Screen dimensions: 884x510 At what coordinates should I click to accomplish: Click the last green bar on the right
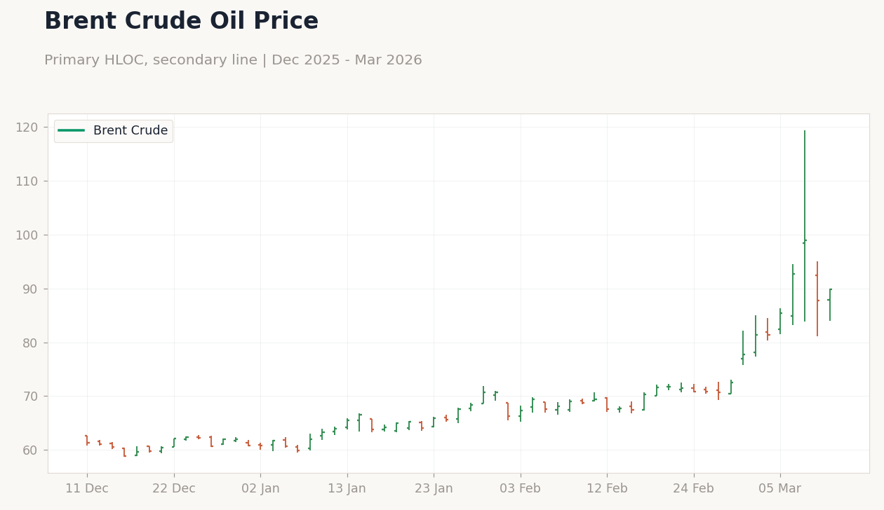[x=830, y=305]
